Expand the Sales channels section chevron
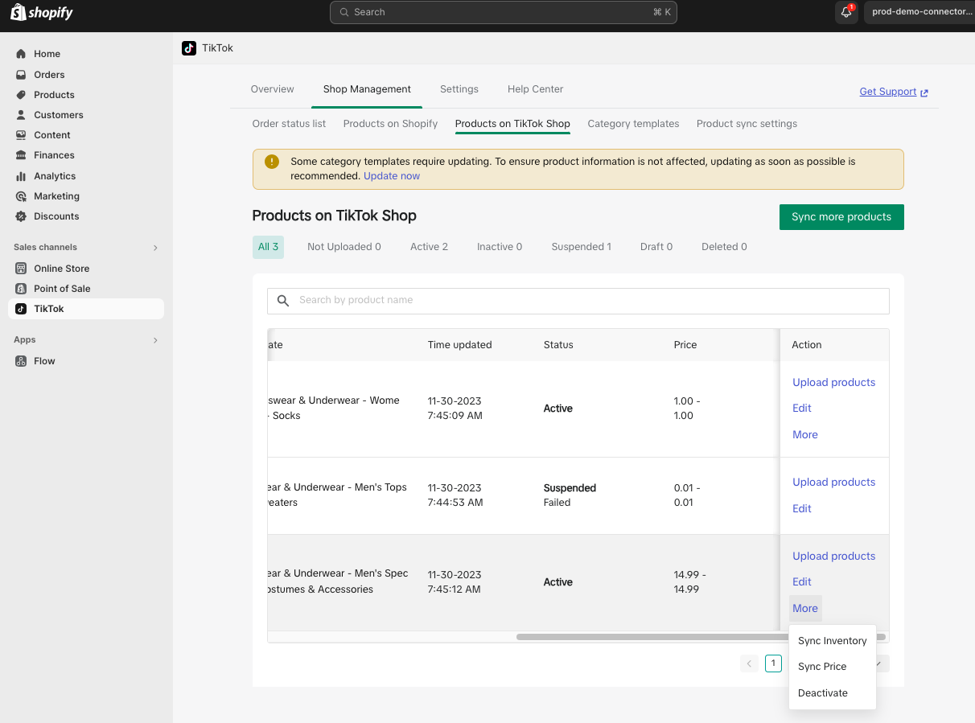975x723 pixels. tap(155, 248)
